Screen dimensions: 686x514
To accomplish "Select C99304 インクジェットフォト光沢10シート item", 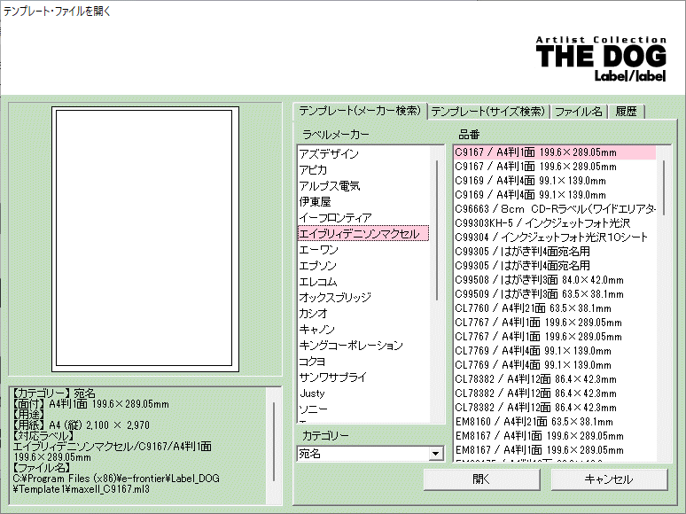I will click(555, 238).
